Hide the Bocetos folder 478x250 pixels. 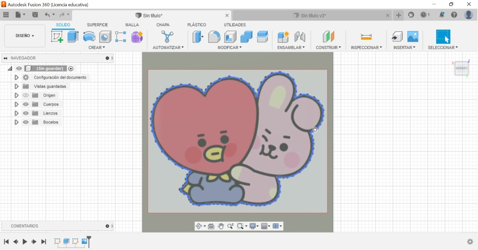[x=26, y=122]
